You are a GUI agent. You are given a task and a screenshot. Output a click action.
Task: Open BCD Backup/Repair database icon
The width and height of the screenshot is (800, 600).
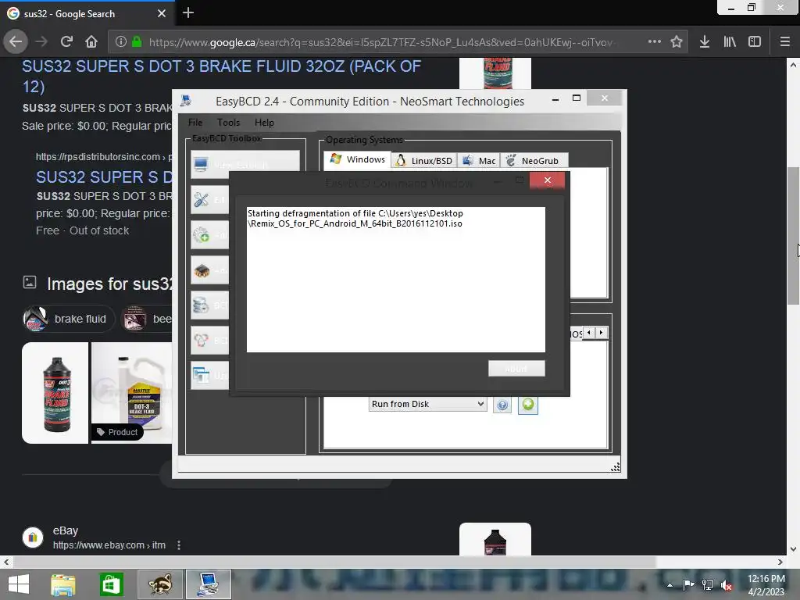202,305
